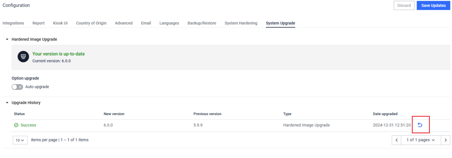The width and height of the screenshot is (452, 158).
Task: Click the 'Your version is up-to-date' message
Action: pyautogui.click(x=59, y=54)
